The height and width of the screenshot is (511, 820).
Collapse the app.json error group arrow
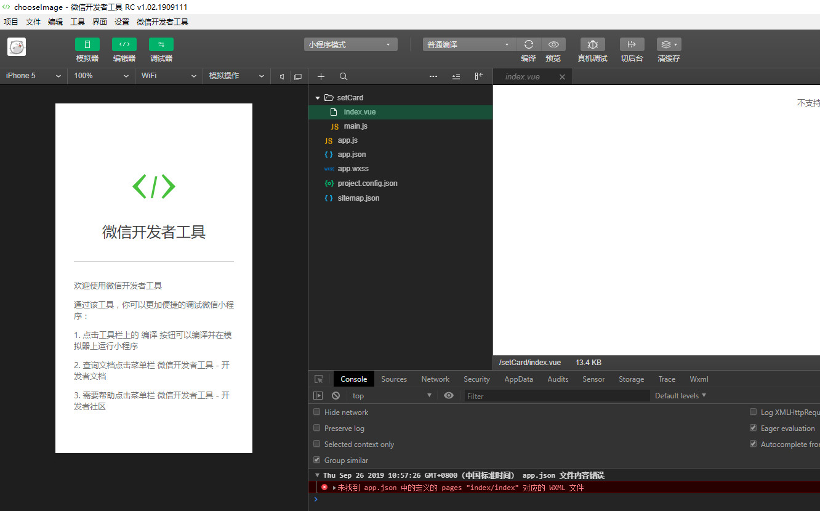pyautogui.click(x=317, y=475)
